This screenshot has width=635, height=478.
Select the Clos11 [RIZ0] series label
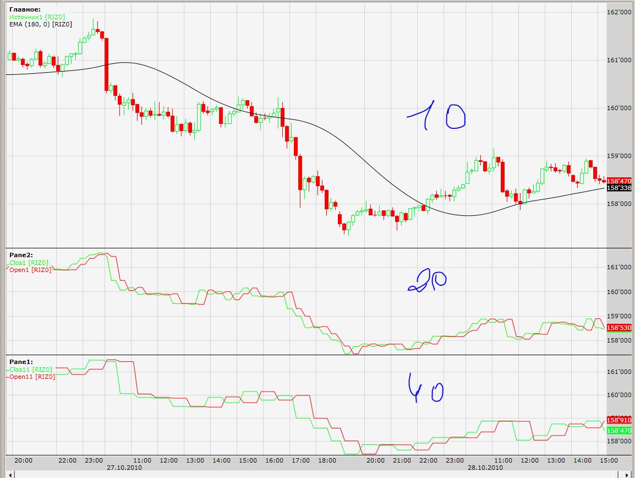coord(30,370)
